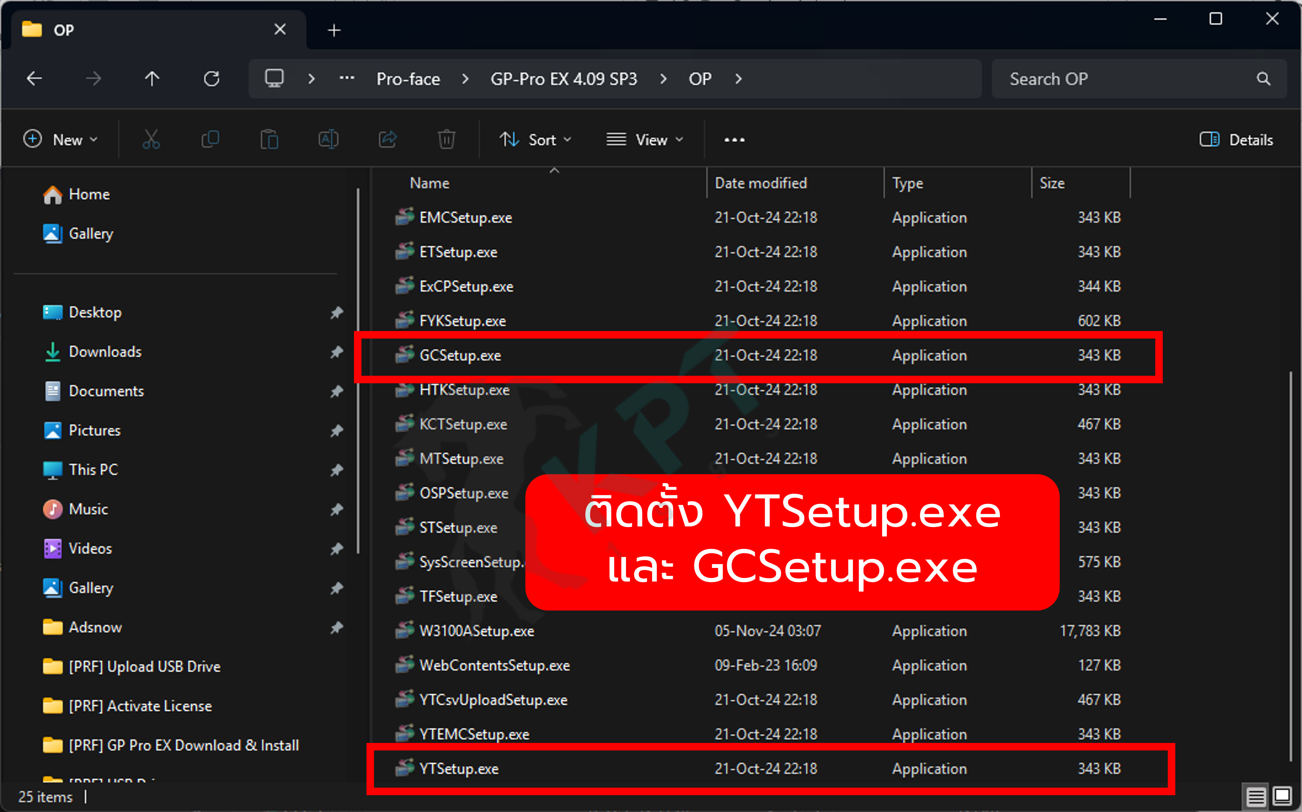
Task: Select YTSetup.exe file
Action: click(x=758, y=768)
